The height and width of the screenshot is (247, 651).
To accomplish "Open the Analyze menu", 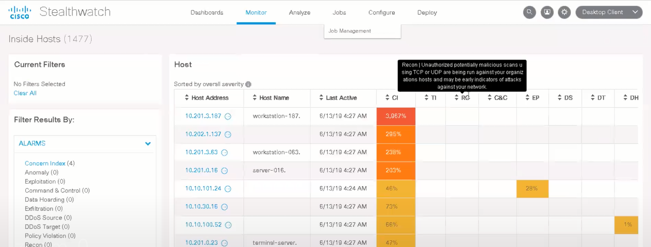I will pos(299,12).
